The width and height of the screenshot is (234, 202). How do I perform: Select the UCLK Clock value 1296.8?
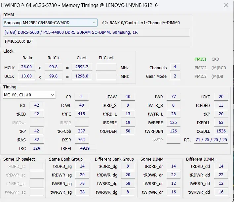pyautogui.click(x=82, y=76)
